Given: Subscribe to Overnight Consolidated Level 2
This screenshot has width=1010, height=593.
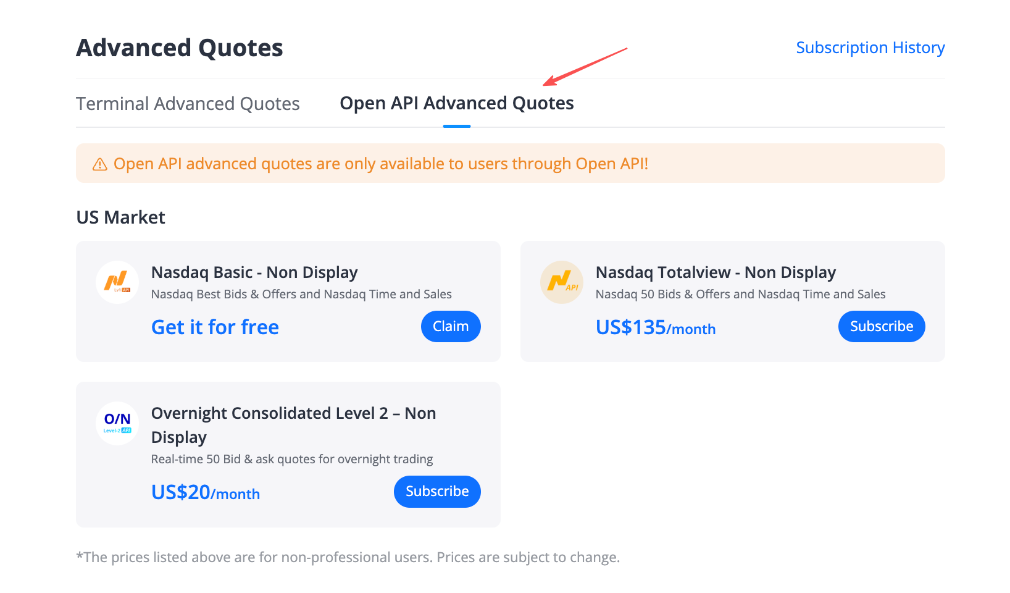Looking at the screenshot, I should tap(437, 492).
